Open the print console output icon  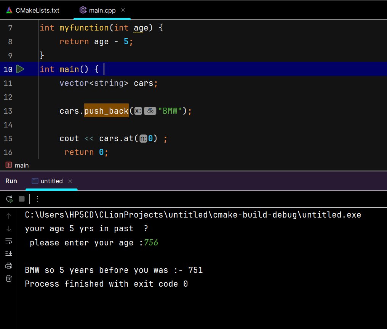coord(8,265)
